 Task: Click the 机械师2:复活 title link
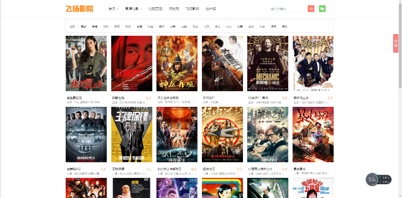pyautogui.click(x=257, y=98)
